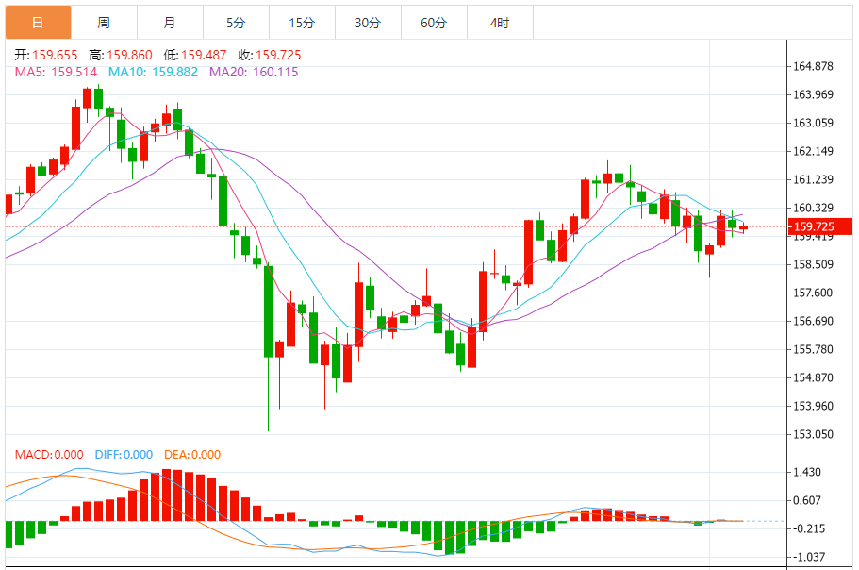Image resolution: width=859 pixels, height=570 pixels.
Task: Click the MA20: 160.115 label
Action: pyautogui.click(x=254, y=72)
